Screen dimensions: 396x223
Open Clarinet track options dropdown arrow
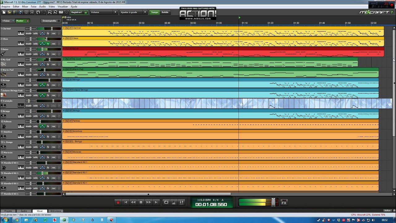coord(59,33)
